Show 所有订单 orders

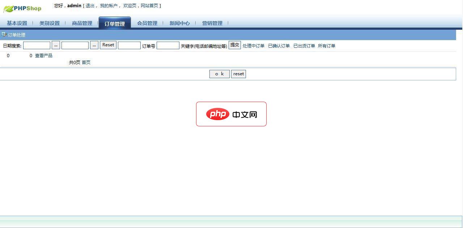click(327, 46)
